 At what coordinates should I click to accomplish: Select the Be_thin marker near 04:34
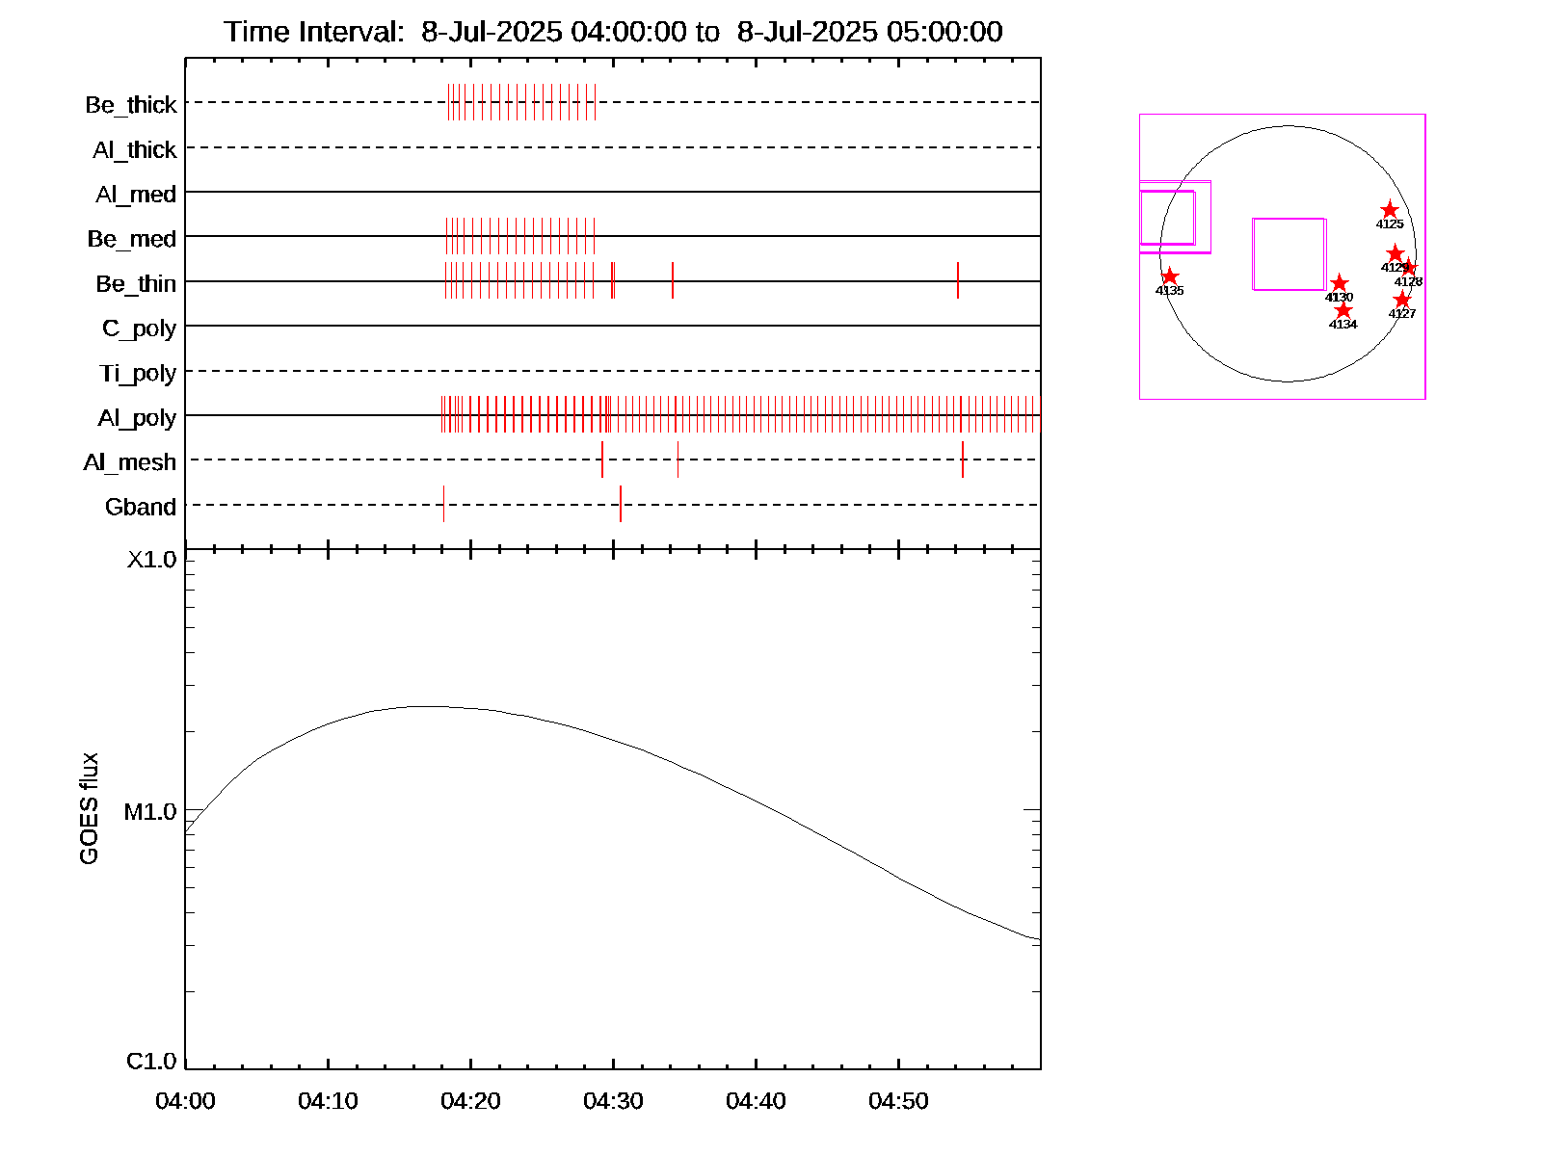click(673, 280)
